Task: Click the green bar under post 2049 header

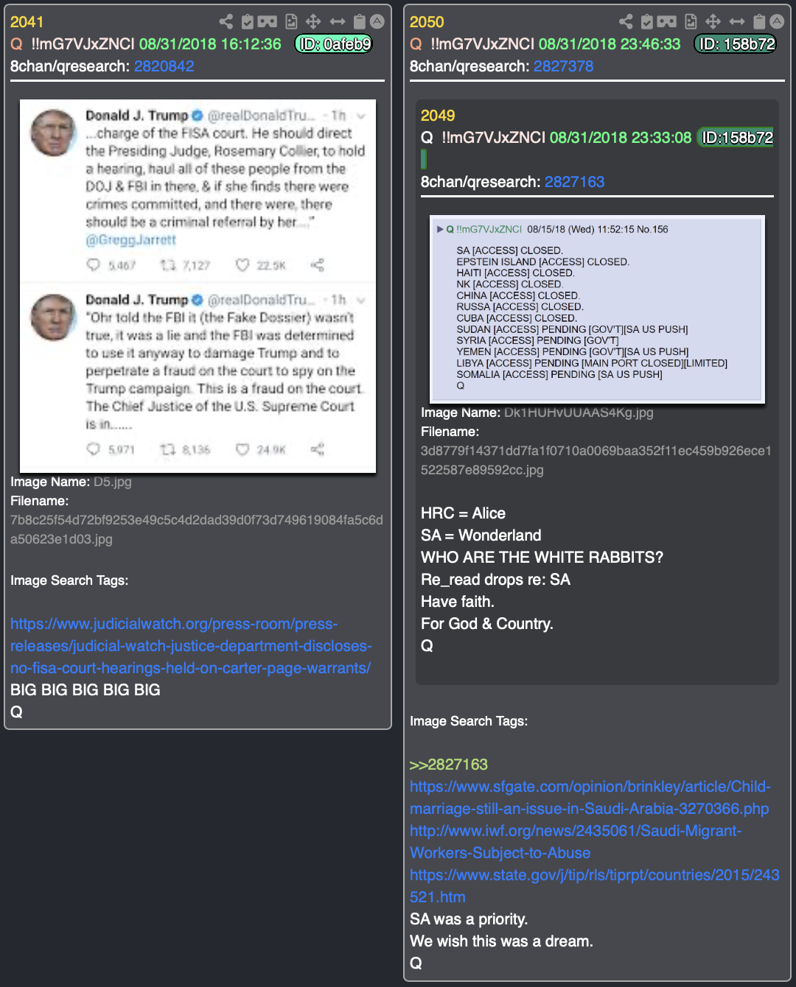Action: click(x=424, y=158)
